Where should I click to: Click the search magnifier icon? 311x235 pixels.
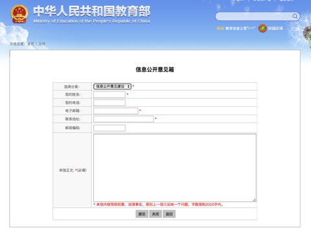295,16
